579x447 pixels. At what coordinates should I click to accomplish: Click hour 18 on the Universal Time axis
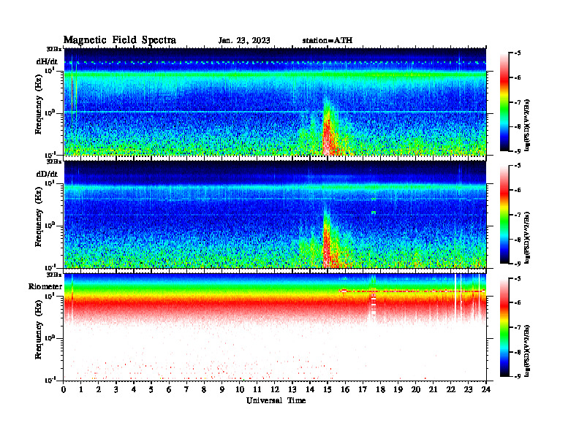(x=380, y=389)
